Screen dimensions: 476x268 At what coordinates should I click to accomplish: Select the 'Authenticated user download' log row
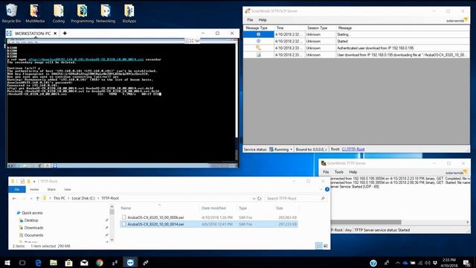[356, 48]
